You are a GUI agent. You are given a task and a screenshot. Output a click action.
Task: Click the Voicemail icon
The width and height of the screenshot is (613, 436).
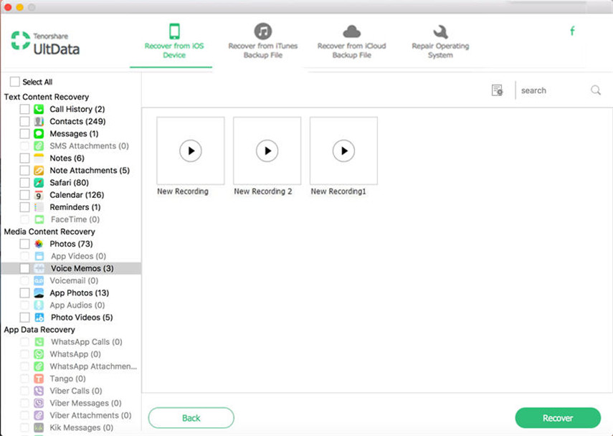click(39, 281)
